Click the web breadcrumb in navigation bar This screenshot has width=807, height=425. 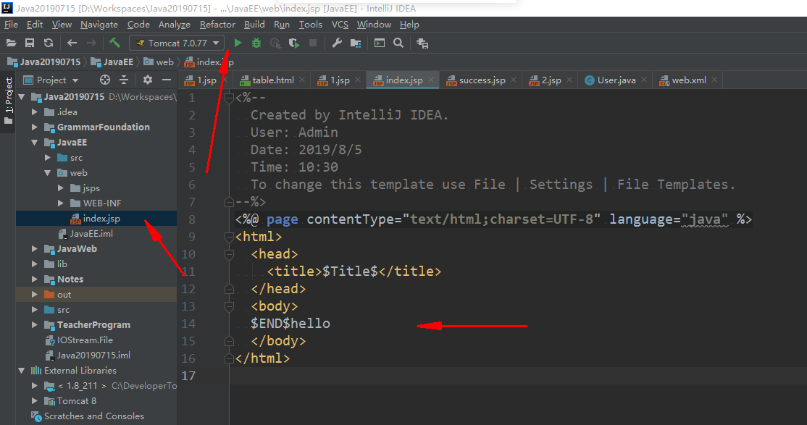tap(159, 62)
